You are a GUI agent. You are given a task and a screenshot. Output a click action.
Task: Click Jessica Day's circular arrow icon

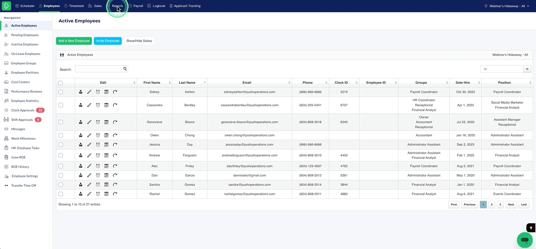coord(115,145)
